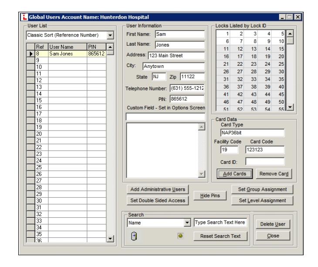Click locks list scrollbar down arrow
This screenshot has width=318, height=267.
click(290, 107)
